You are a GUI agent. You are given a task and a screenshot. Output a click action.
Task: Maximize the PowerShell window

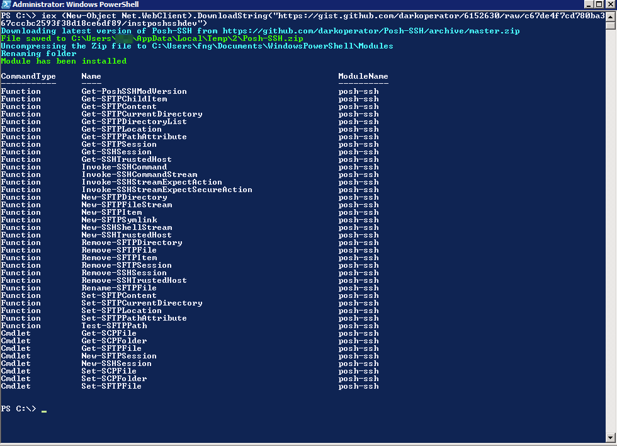coord(599,4)
